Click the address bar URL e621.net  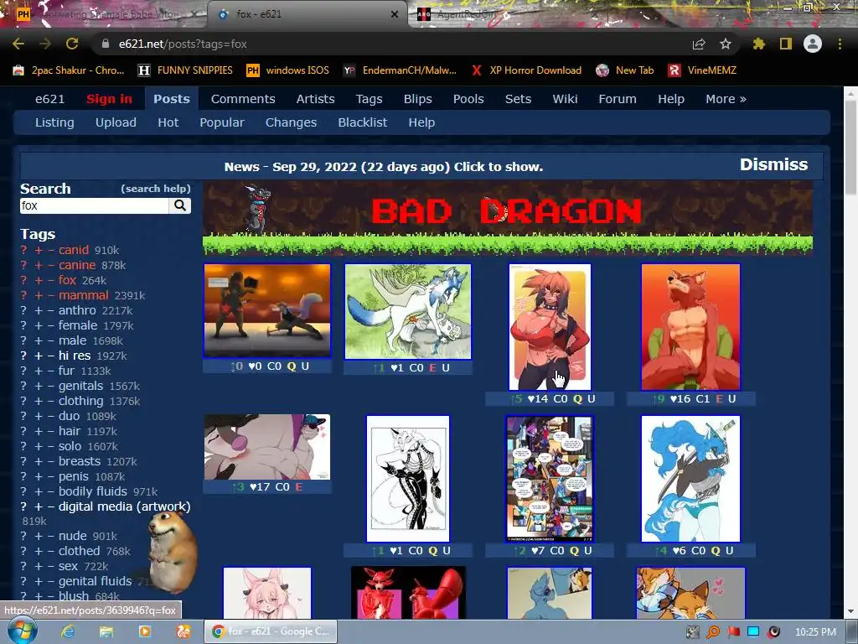(183, 44)
